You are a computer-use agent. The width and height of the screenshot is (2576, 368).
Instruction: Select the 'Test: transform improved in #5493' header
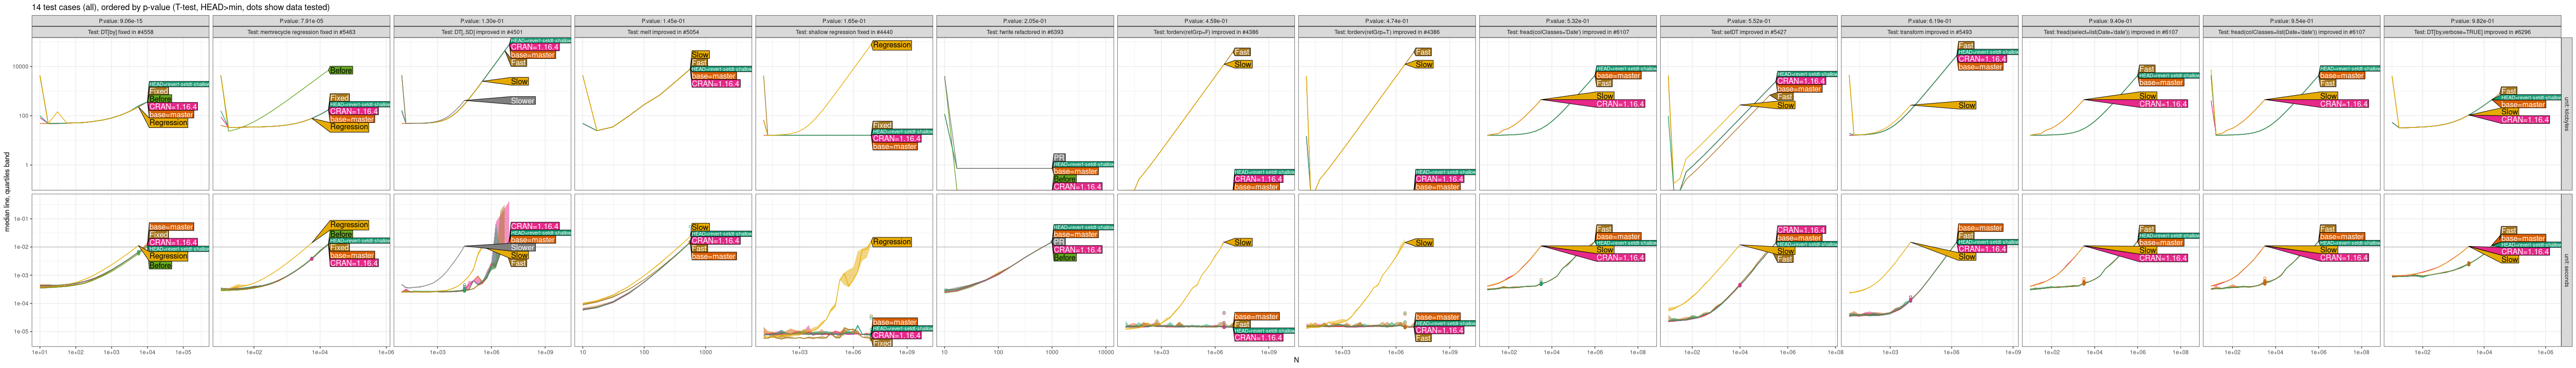pyautogui.click(x=1929, y=32)
